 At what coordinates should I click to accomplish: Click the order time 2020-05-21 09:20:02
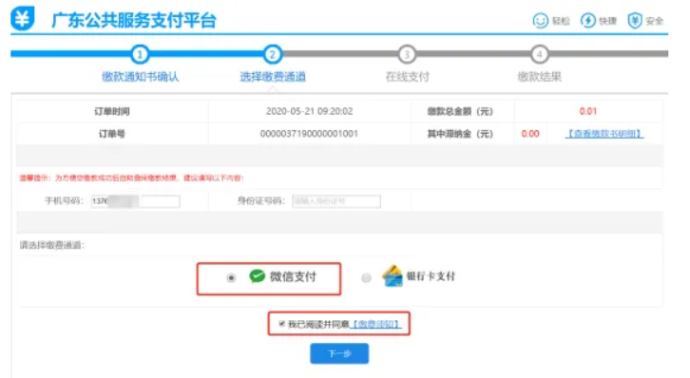point(309,111)
